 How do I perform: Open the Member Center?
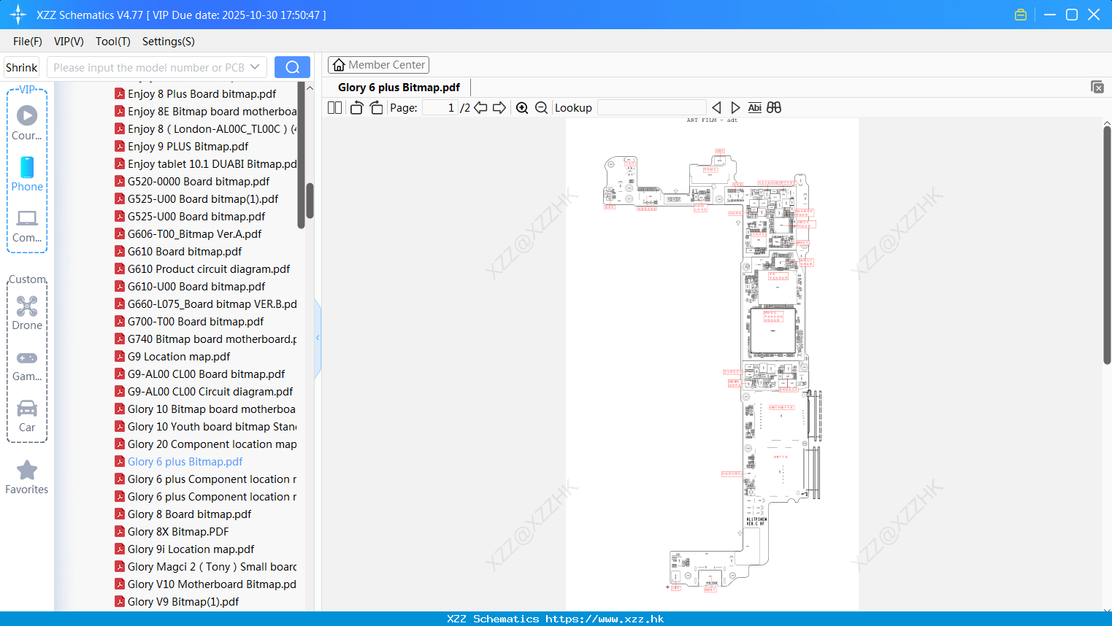point(378,65)
